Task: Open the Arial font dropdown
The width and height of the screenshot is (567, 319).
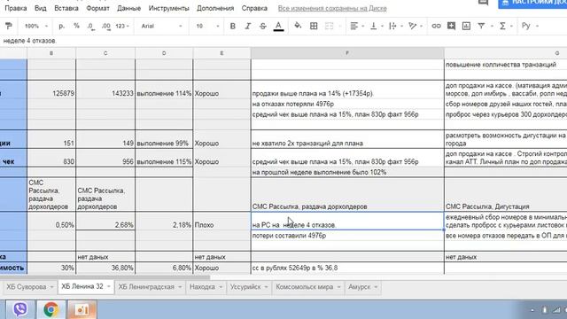Action: click(x=161, y=26)
